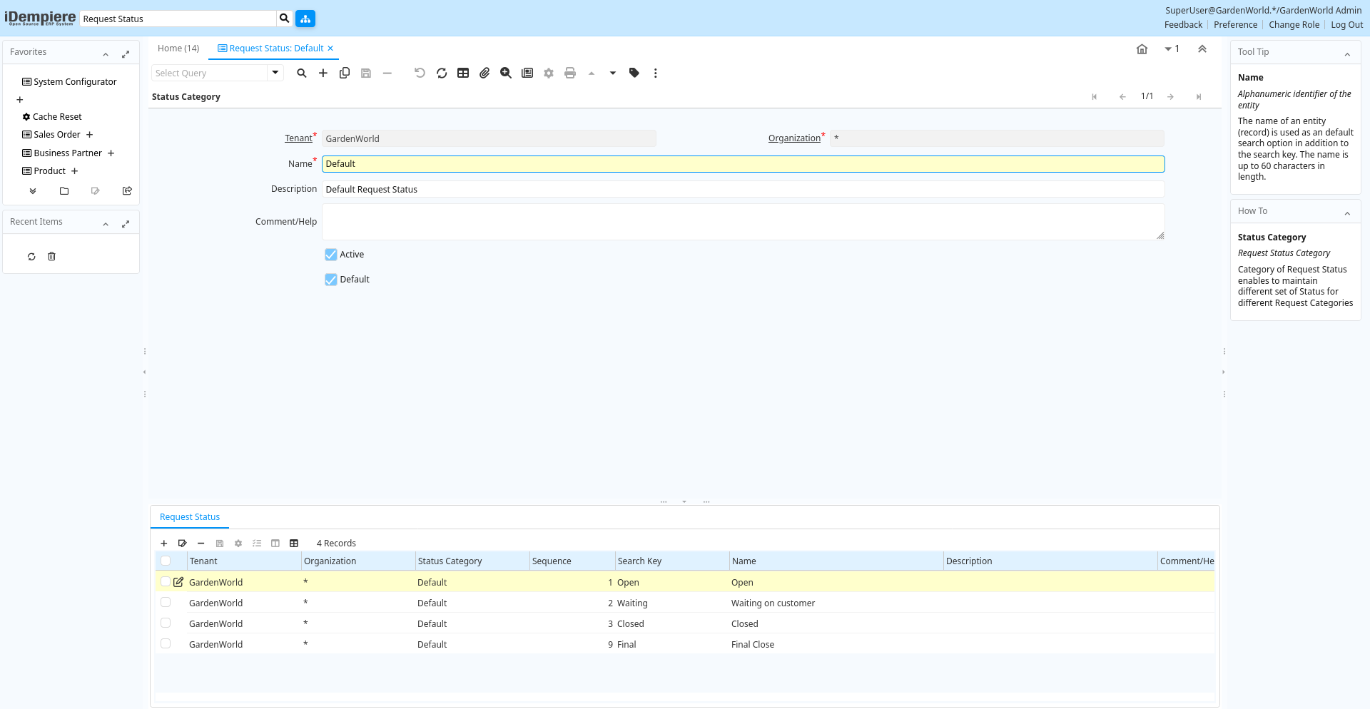Click the New Record plus icon in toolbar

click(323, 73)
